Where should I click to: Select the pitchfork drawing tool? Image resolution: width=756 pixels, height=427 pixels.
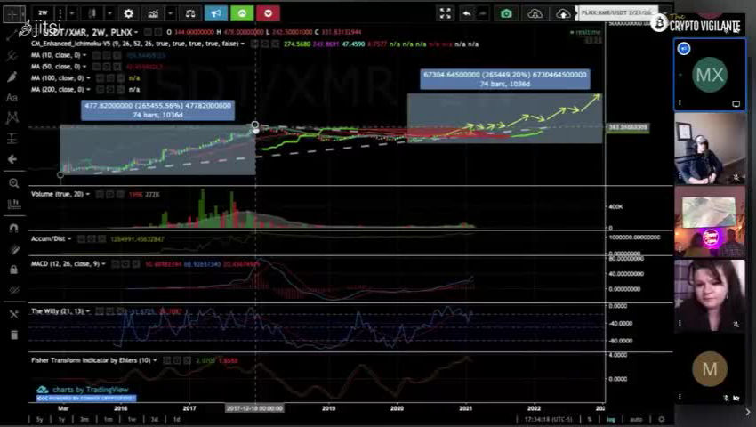pos(12,56)
